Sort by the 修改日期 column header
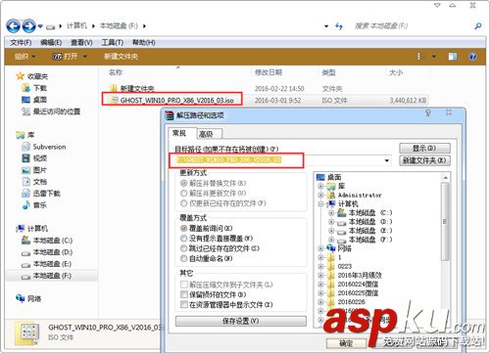Screen dimensions: 490x353 tap(269, 72)
